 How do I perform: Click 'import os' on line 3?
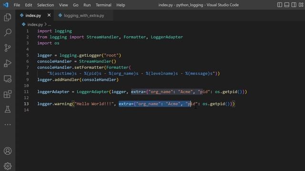[48, 43]
